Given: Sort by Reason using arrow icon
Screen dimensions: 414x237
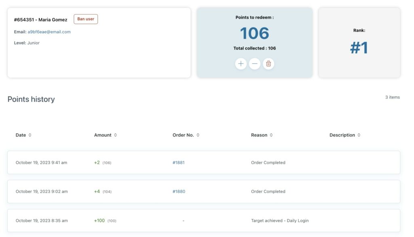Looking at the screenshot, I should (x=271, y=135).
